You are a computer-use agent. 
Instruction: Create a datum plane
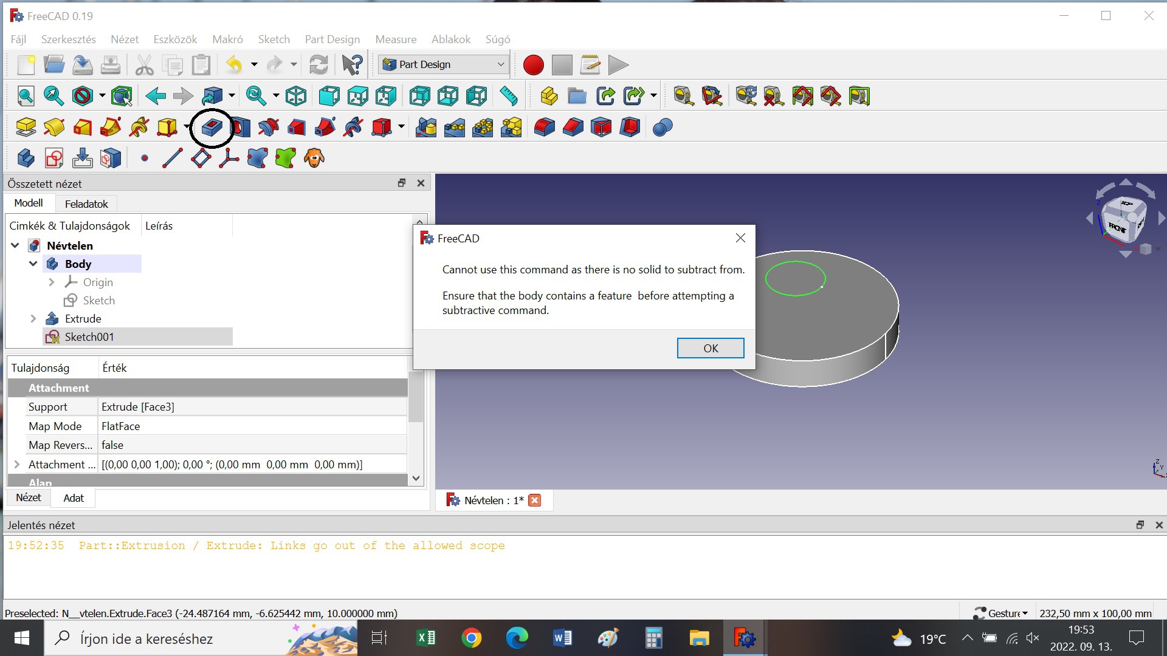pos(201,158)
